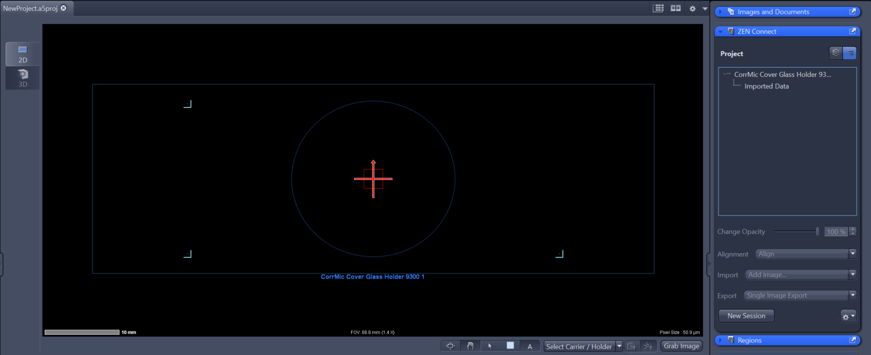Open the Single Image Export dropdown

coord(853,295)
